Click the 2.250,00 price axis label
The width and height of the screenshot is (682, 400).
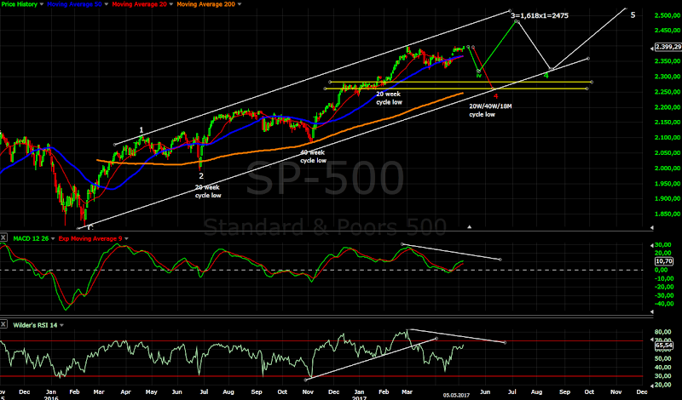click(x=668, y=92)
